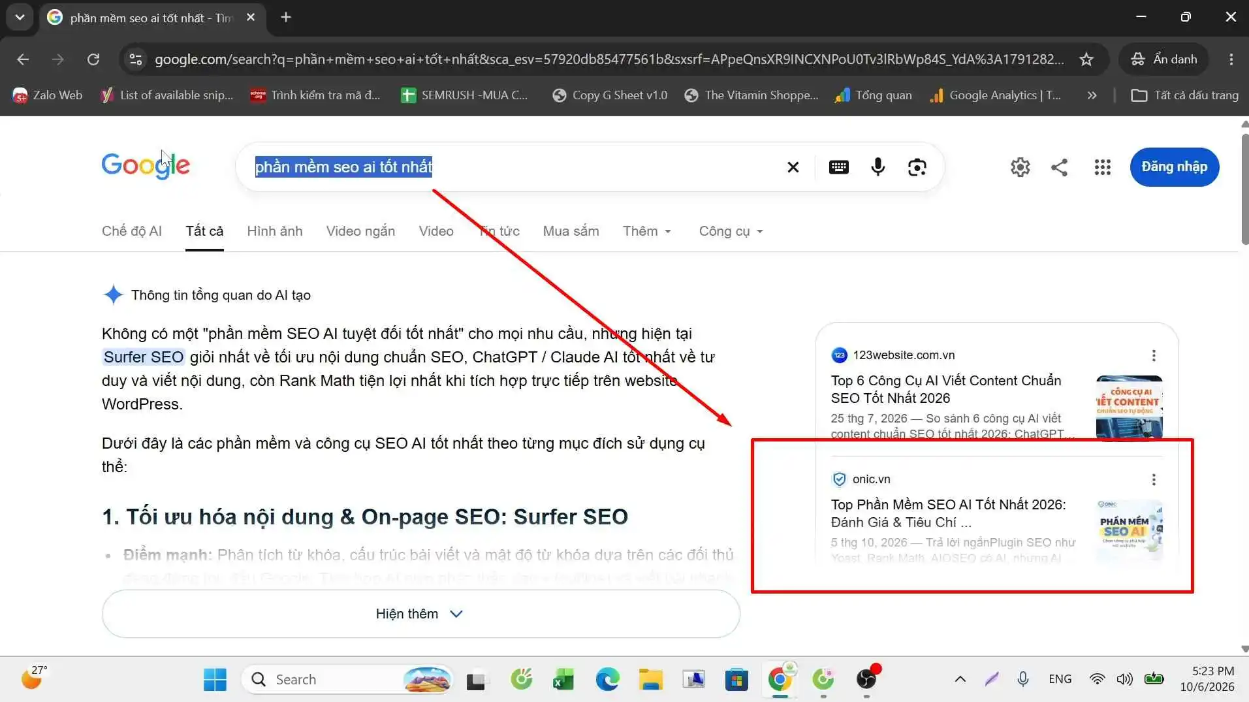Open the Tất cả dấu trang folder
The width and height of the screenshot is (1249, 702).
click(1184, 95)
